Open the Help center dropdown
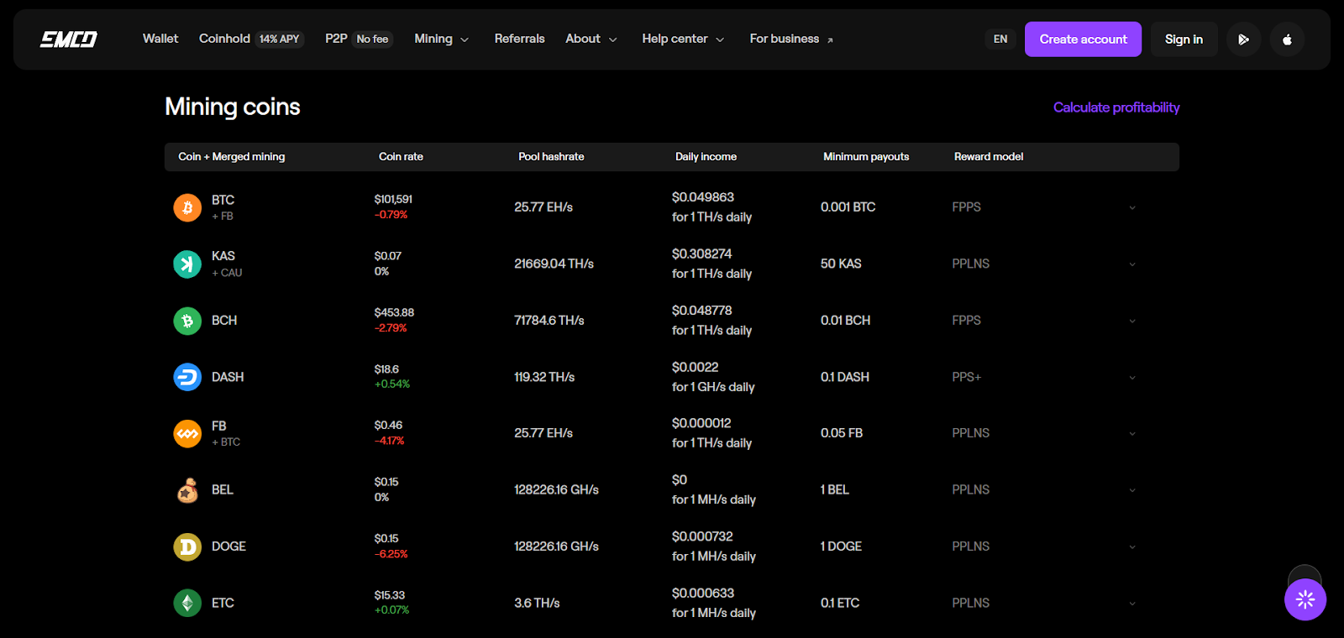Viewport: 1344px width, 638px height. pos(682,39)
